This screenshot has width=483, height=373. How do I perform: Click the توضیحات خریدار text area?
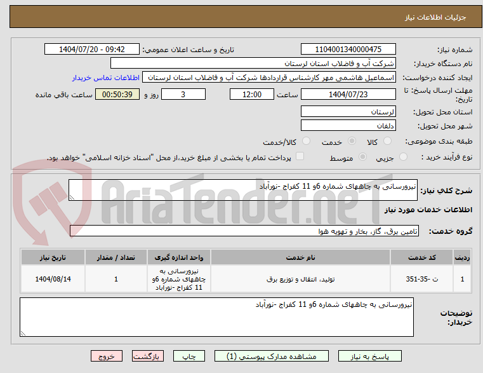coord(216,317)
